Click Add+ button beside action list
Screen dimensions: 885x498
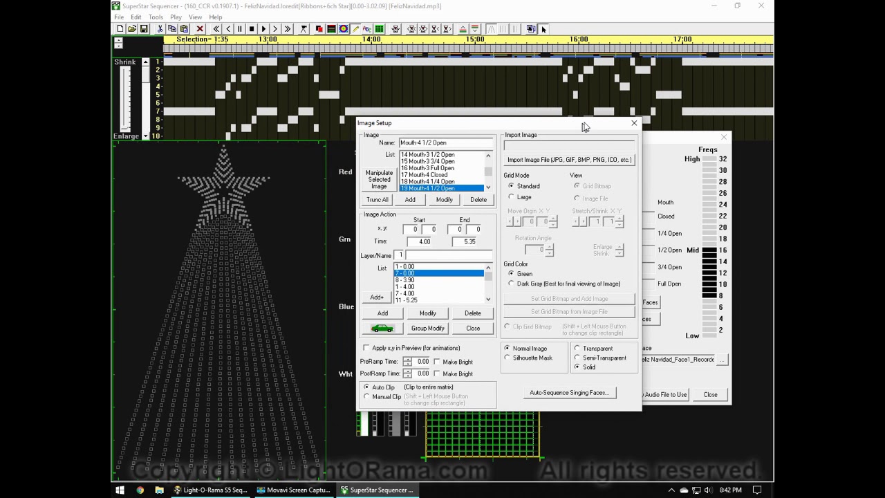tap(377, 297)
